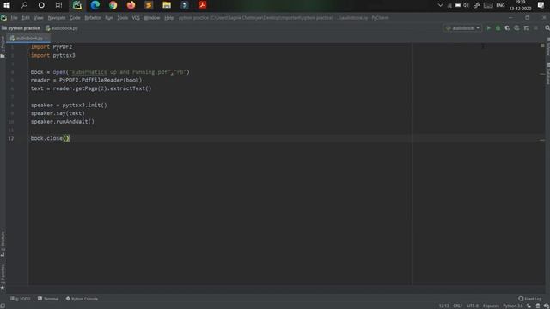Click the volume icon in system tray
Image resolution: width=550 pixels, height=309 pixels.
(466, 5)
